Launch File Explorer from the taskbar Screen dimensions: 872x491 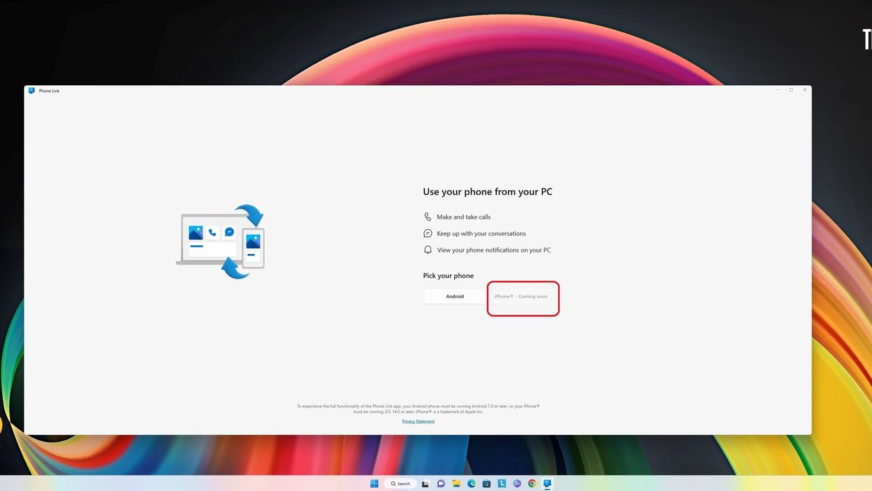[x=456, y=483]
